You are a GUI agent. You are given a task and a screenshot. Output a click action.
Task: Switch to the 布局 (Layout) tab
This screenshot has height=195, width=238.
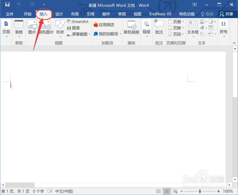75,14
